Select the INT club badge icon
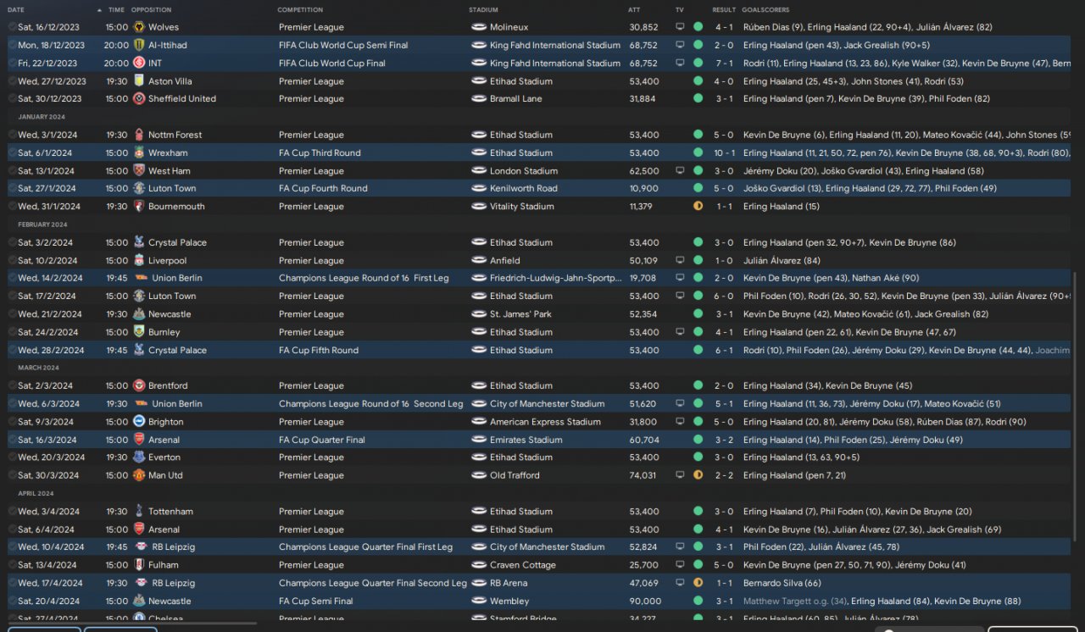Viewport: 1085px width, 632px height. click(139, 63)
